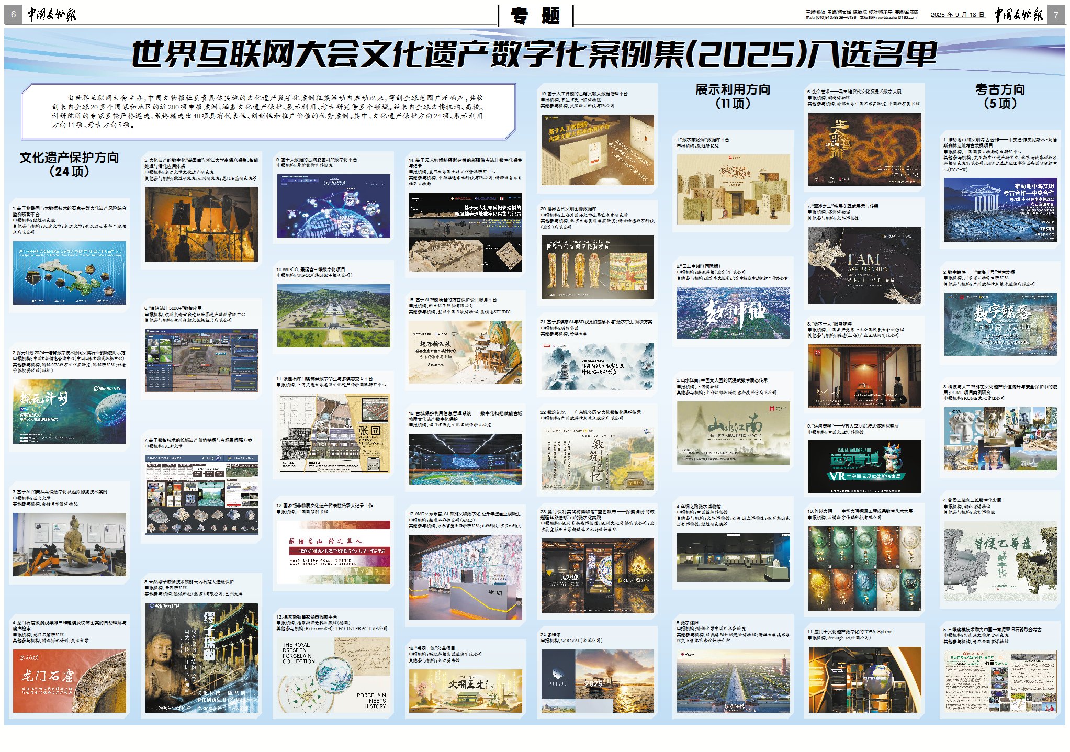Click the 专题 header label
The width and height of the screenshot is (1070, 752).
pos(535,16)
